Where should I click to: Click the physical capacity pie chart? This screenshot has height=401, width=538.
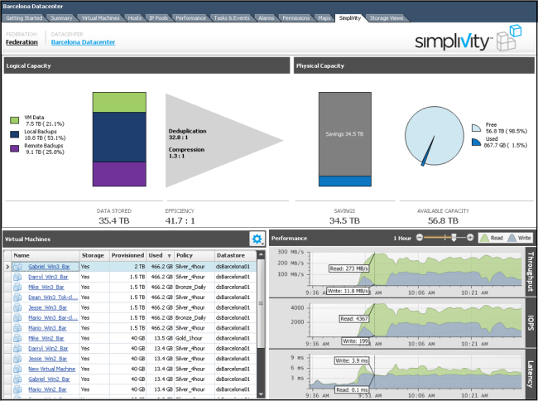click(435, 136)
